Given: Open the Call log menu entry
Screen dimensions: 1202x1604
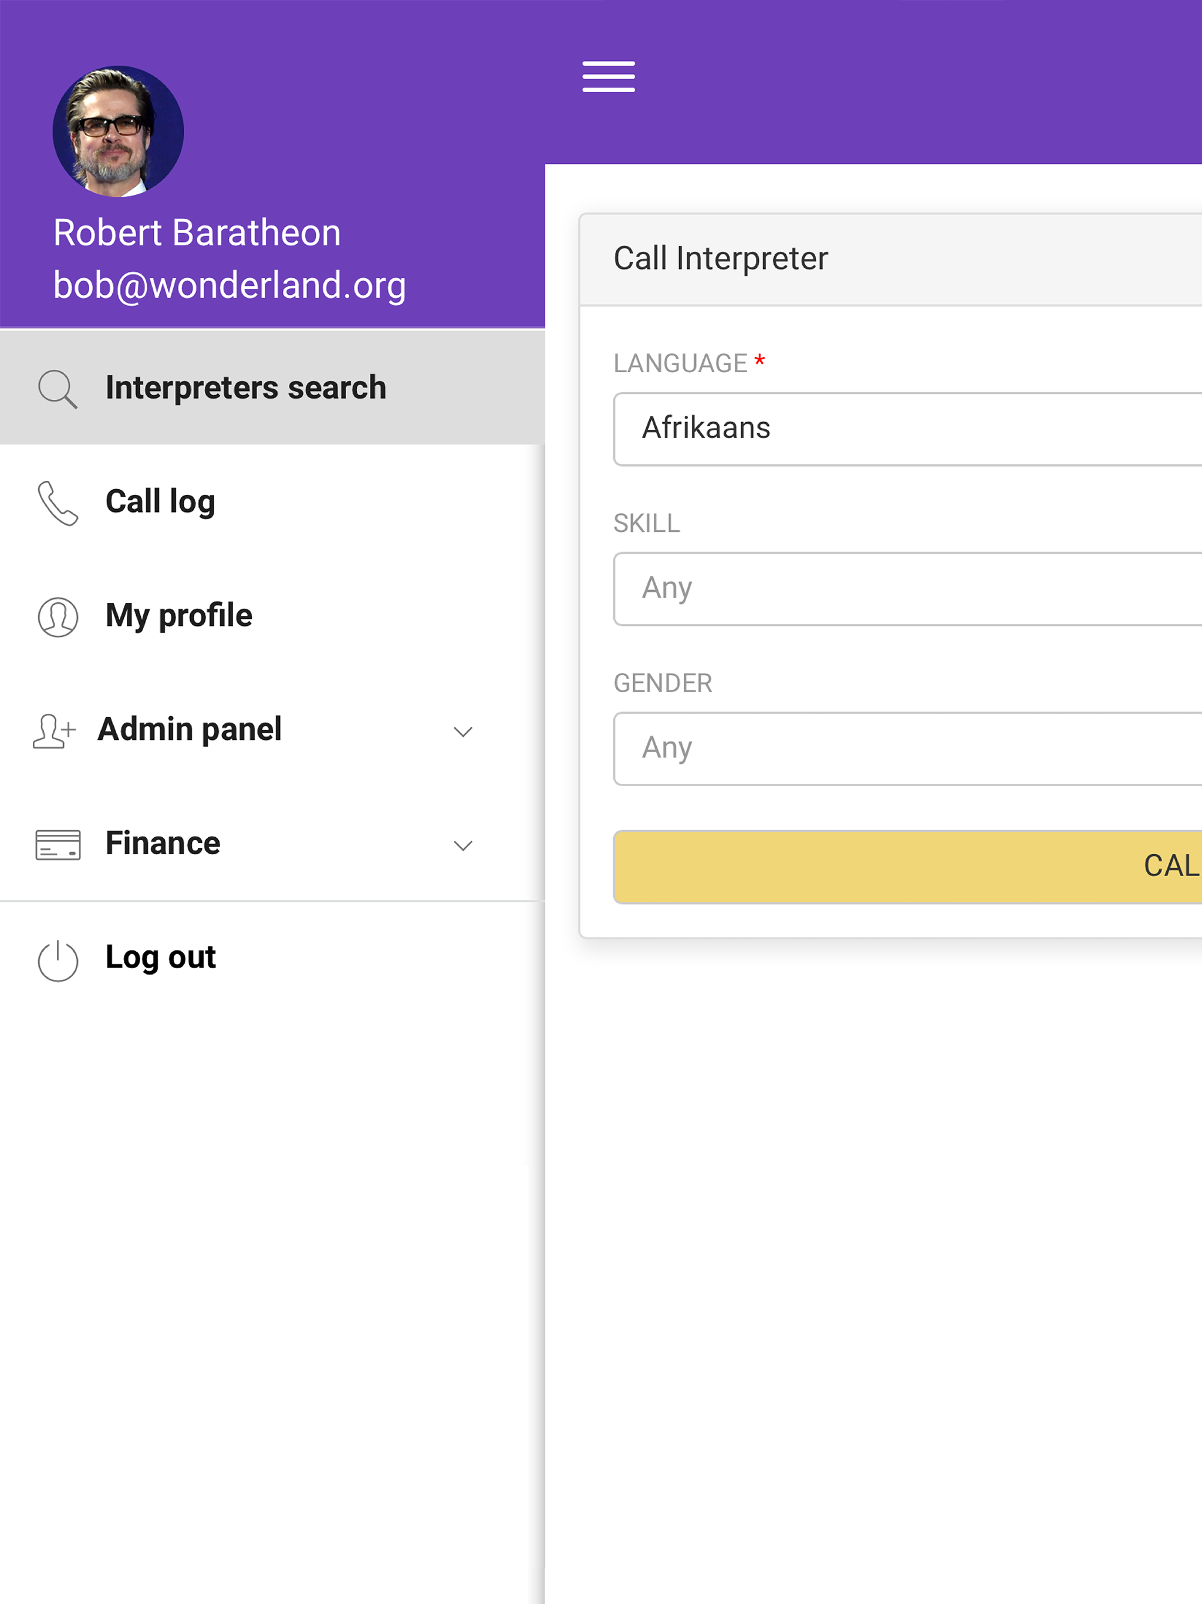Looking at the screenshot, I should point(160,501).
